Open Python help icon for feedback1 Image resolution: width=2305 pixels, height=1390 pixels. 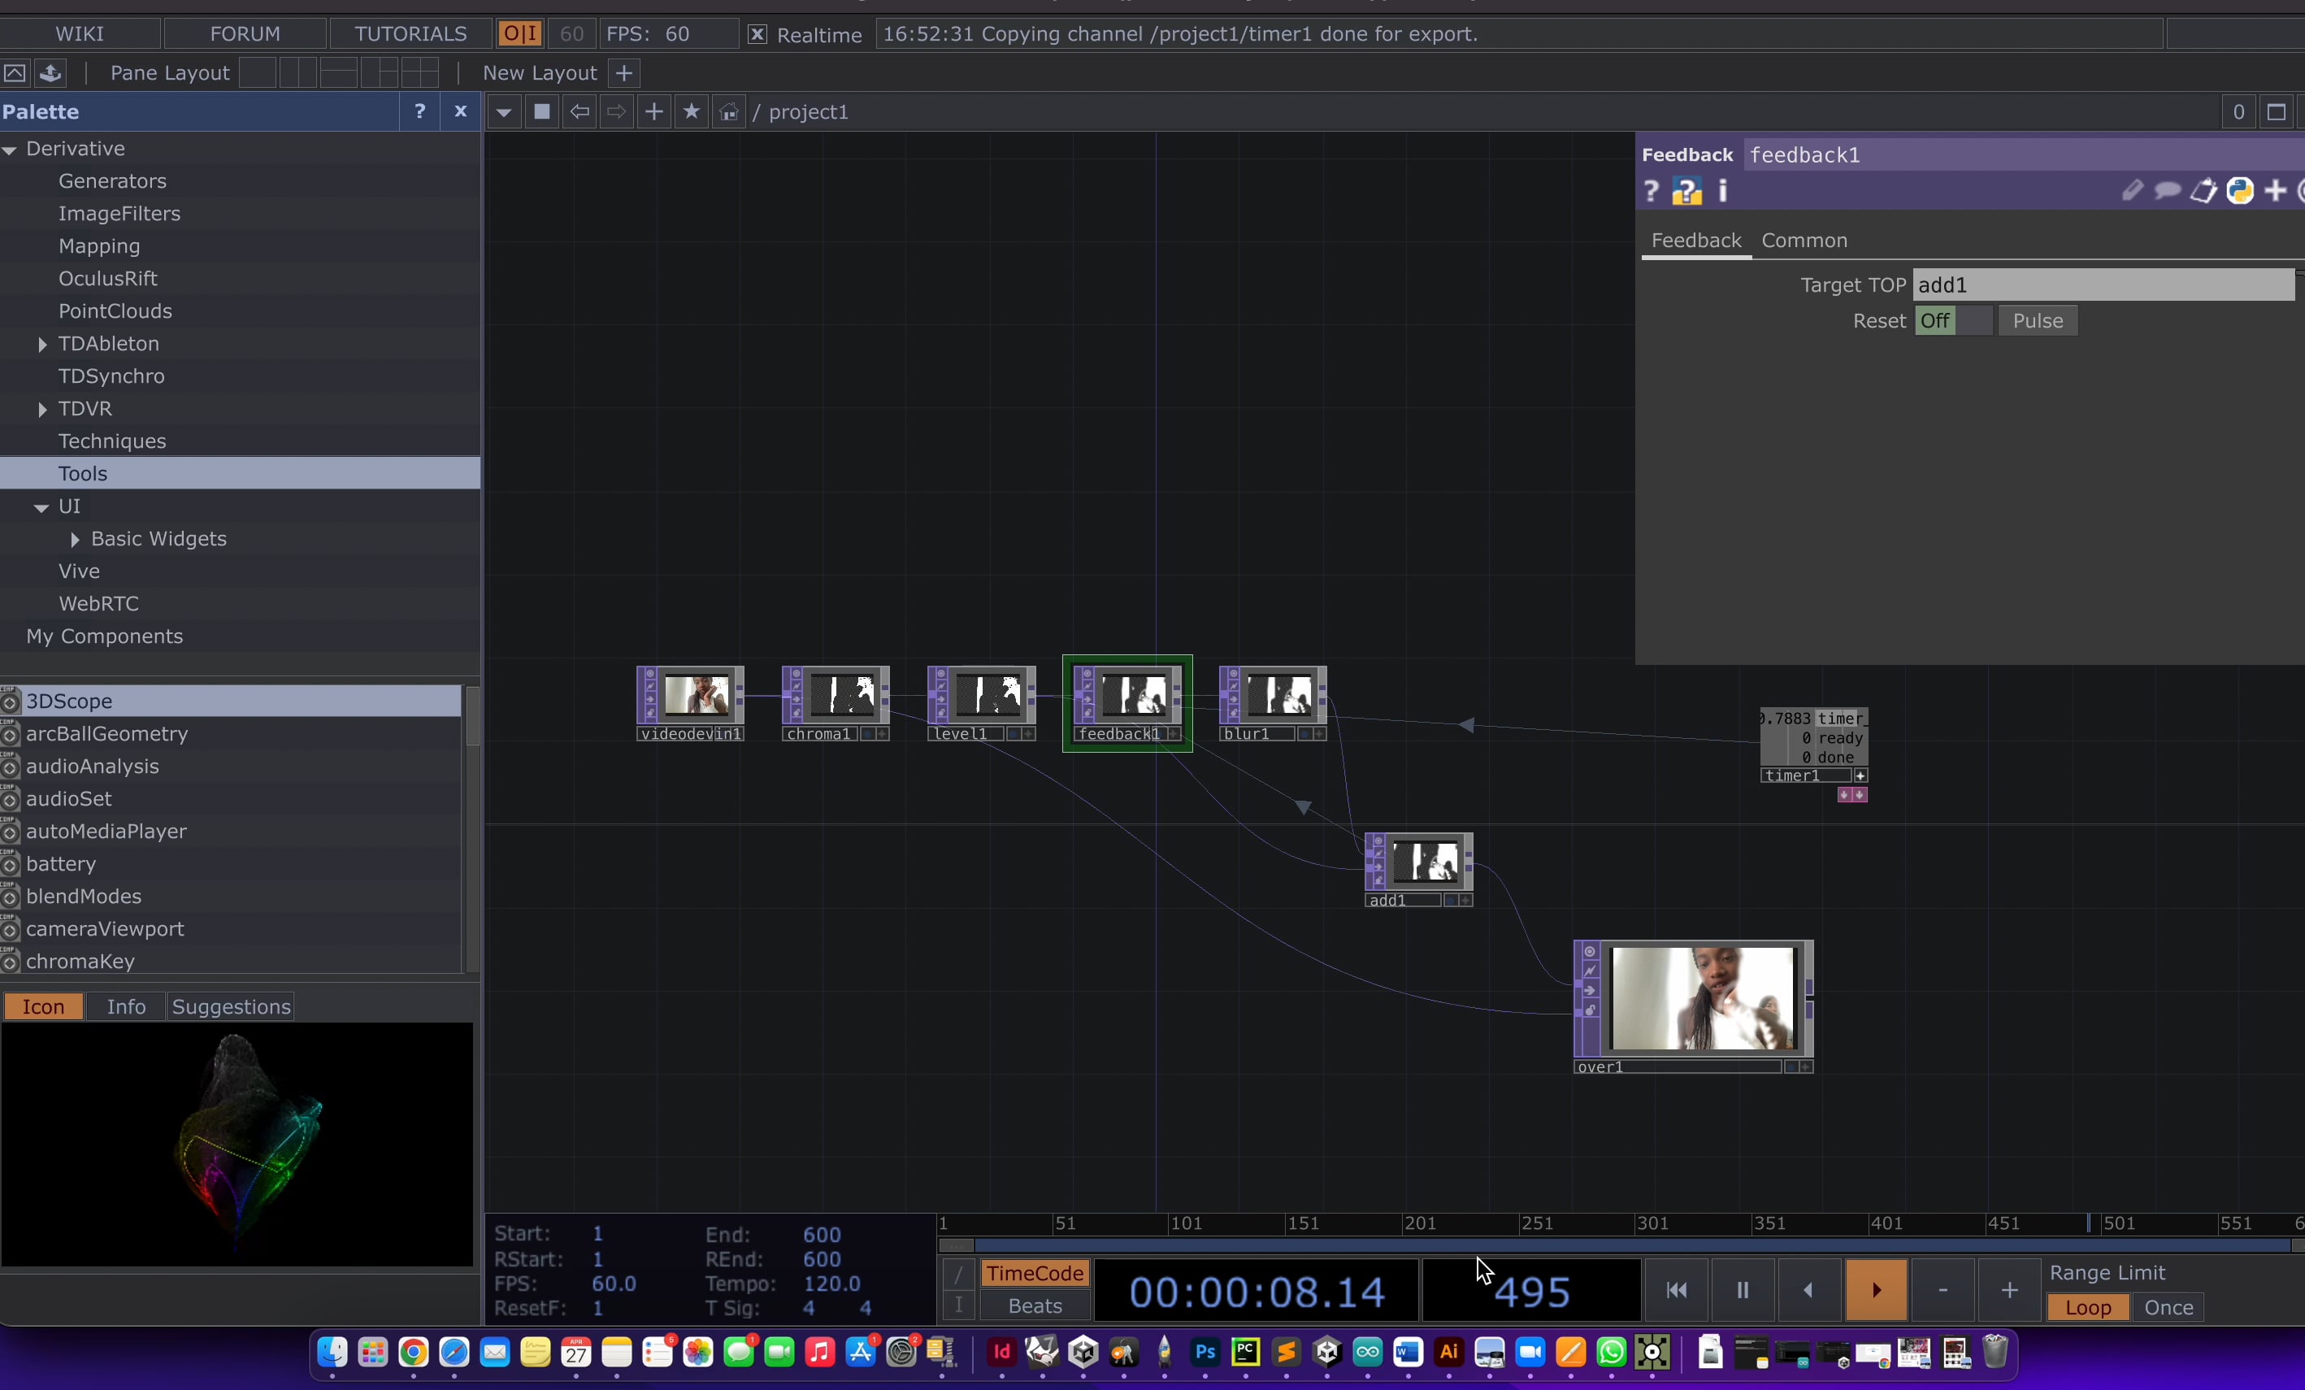point(1686,192)
